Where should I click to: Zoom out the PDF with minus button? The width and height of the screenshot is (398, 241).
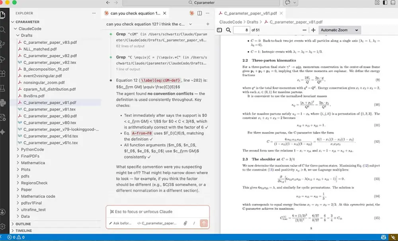click(x=304, y=30)
